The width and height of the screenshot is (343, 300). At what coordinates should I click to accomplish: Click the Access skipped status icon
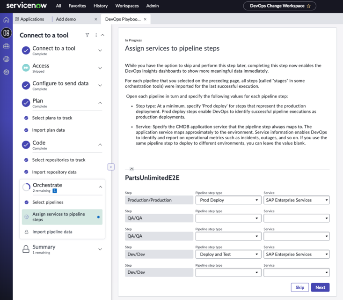[26, 67]
